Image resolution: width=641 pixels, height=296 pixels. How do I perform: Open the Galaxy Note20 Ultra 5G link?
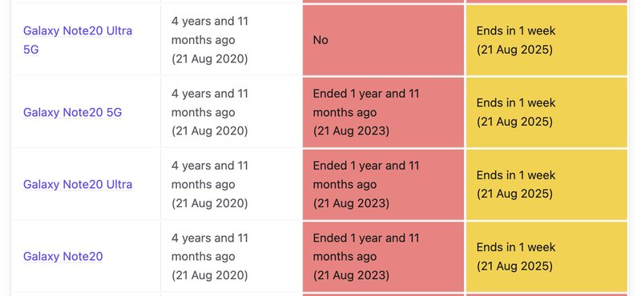point(78,40)
